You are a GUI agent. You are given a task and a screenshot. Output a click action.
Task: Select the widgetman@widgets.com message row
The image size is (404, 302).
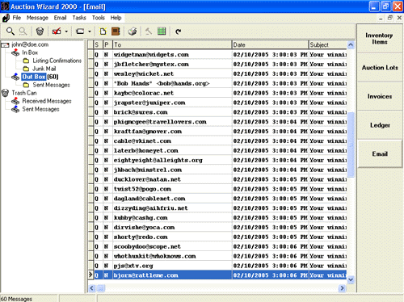[x=221, y=55]
